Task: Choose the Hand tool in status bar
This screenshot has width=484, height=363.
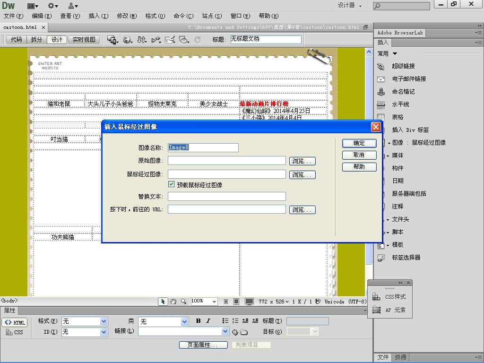Action: (173, 301)
